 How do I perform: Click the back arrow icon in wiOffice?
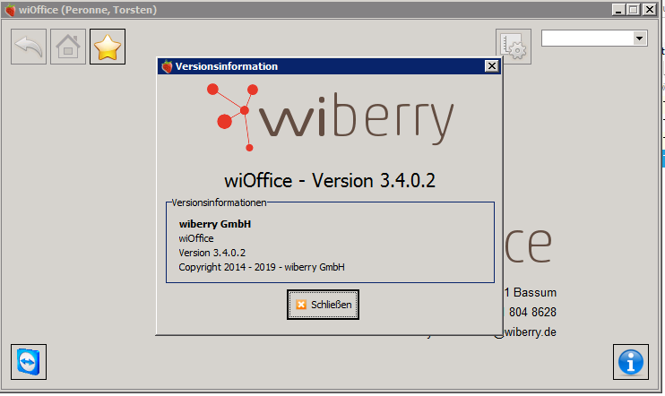click(x=29, y=47)
